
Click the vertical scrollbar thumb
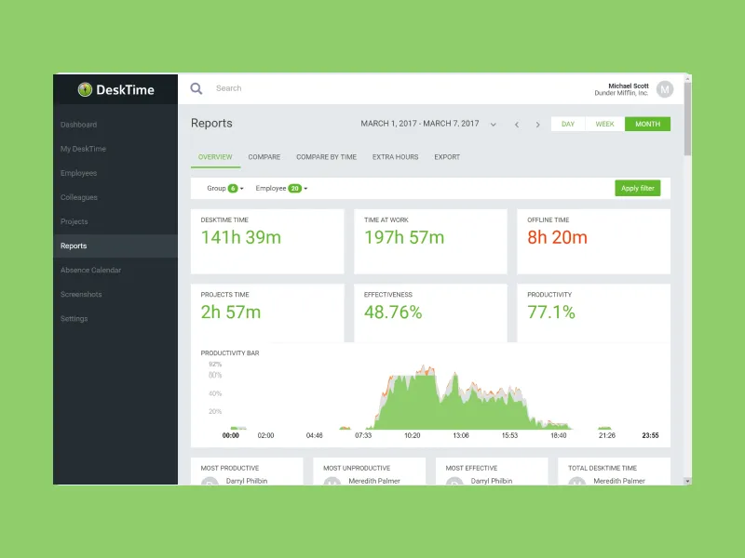(x=687, y=119)
